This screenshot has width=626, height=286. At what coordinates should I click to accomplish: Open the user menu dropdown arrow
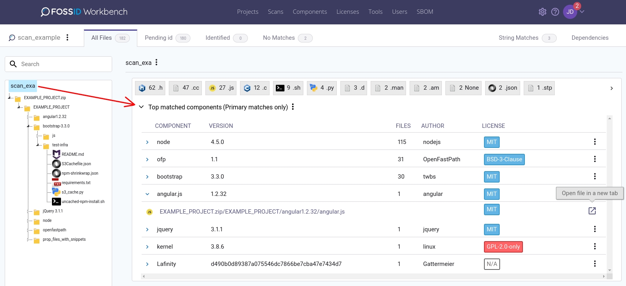(582, 11)
